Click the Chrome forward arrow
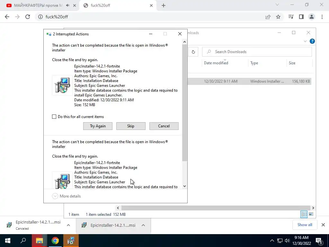 click(x=17, y=17)
